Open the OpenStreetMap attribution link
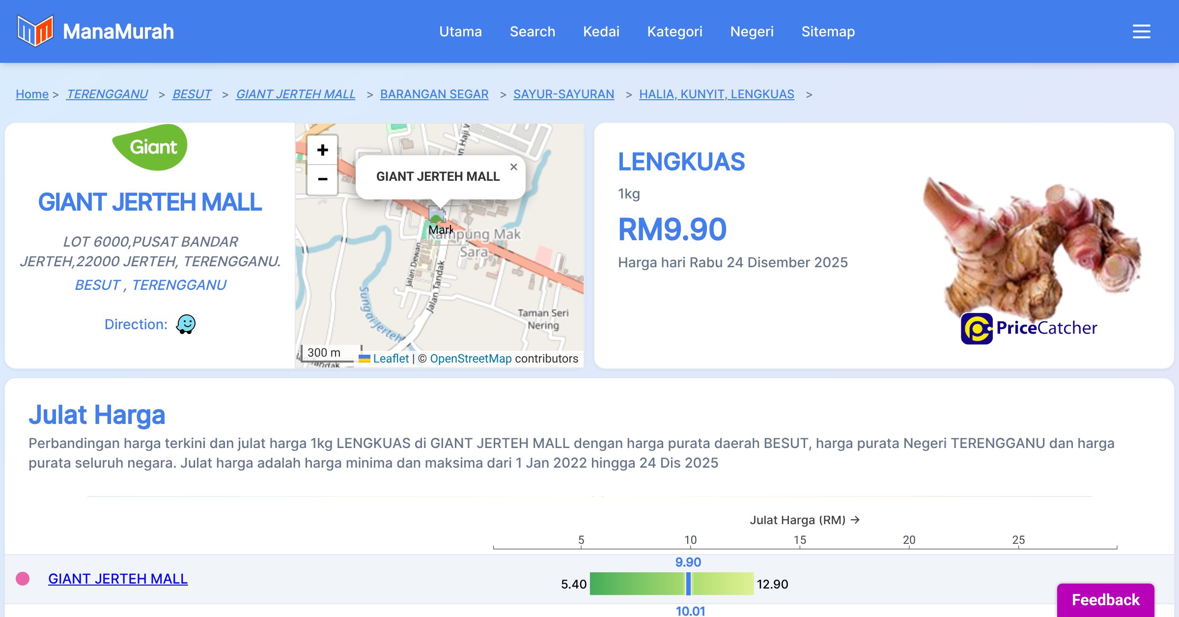Screen dimensions: 1179x617 [x=471, y=359]
